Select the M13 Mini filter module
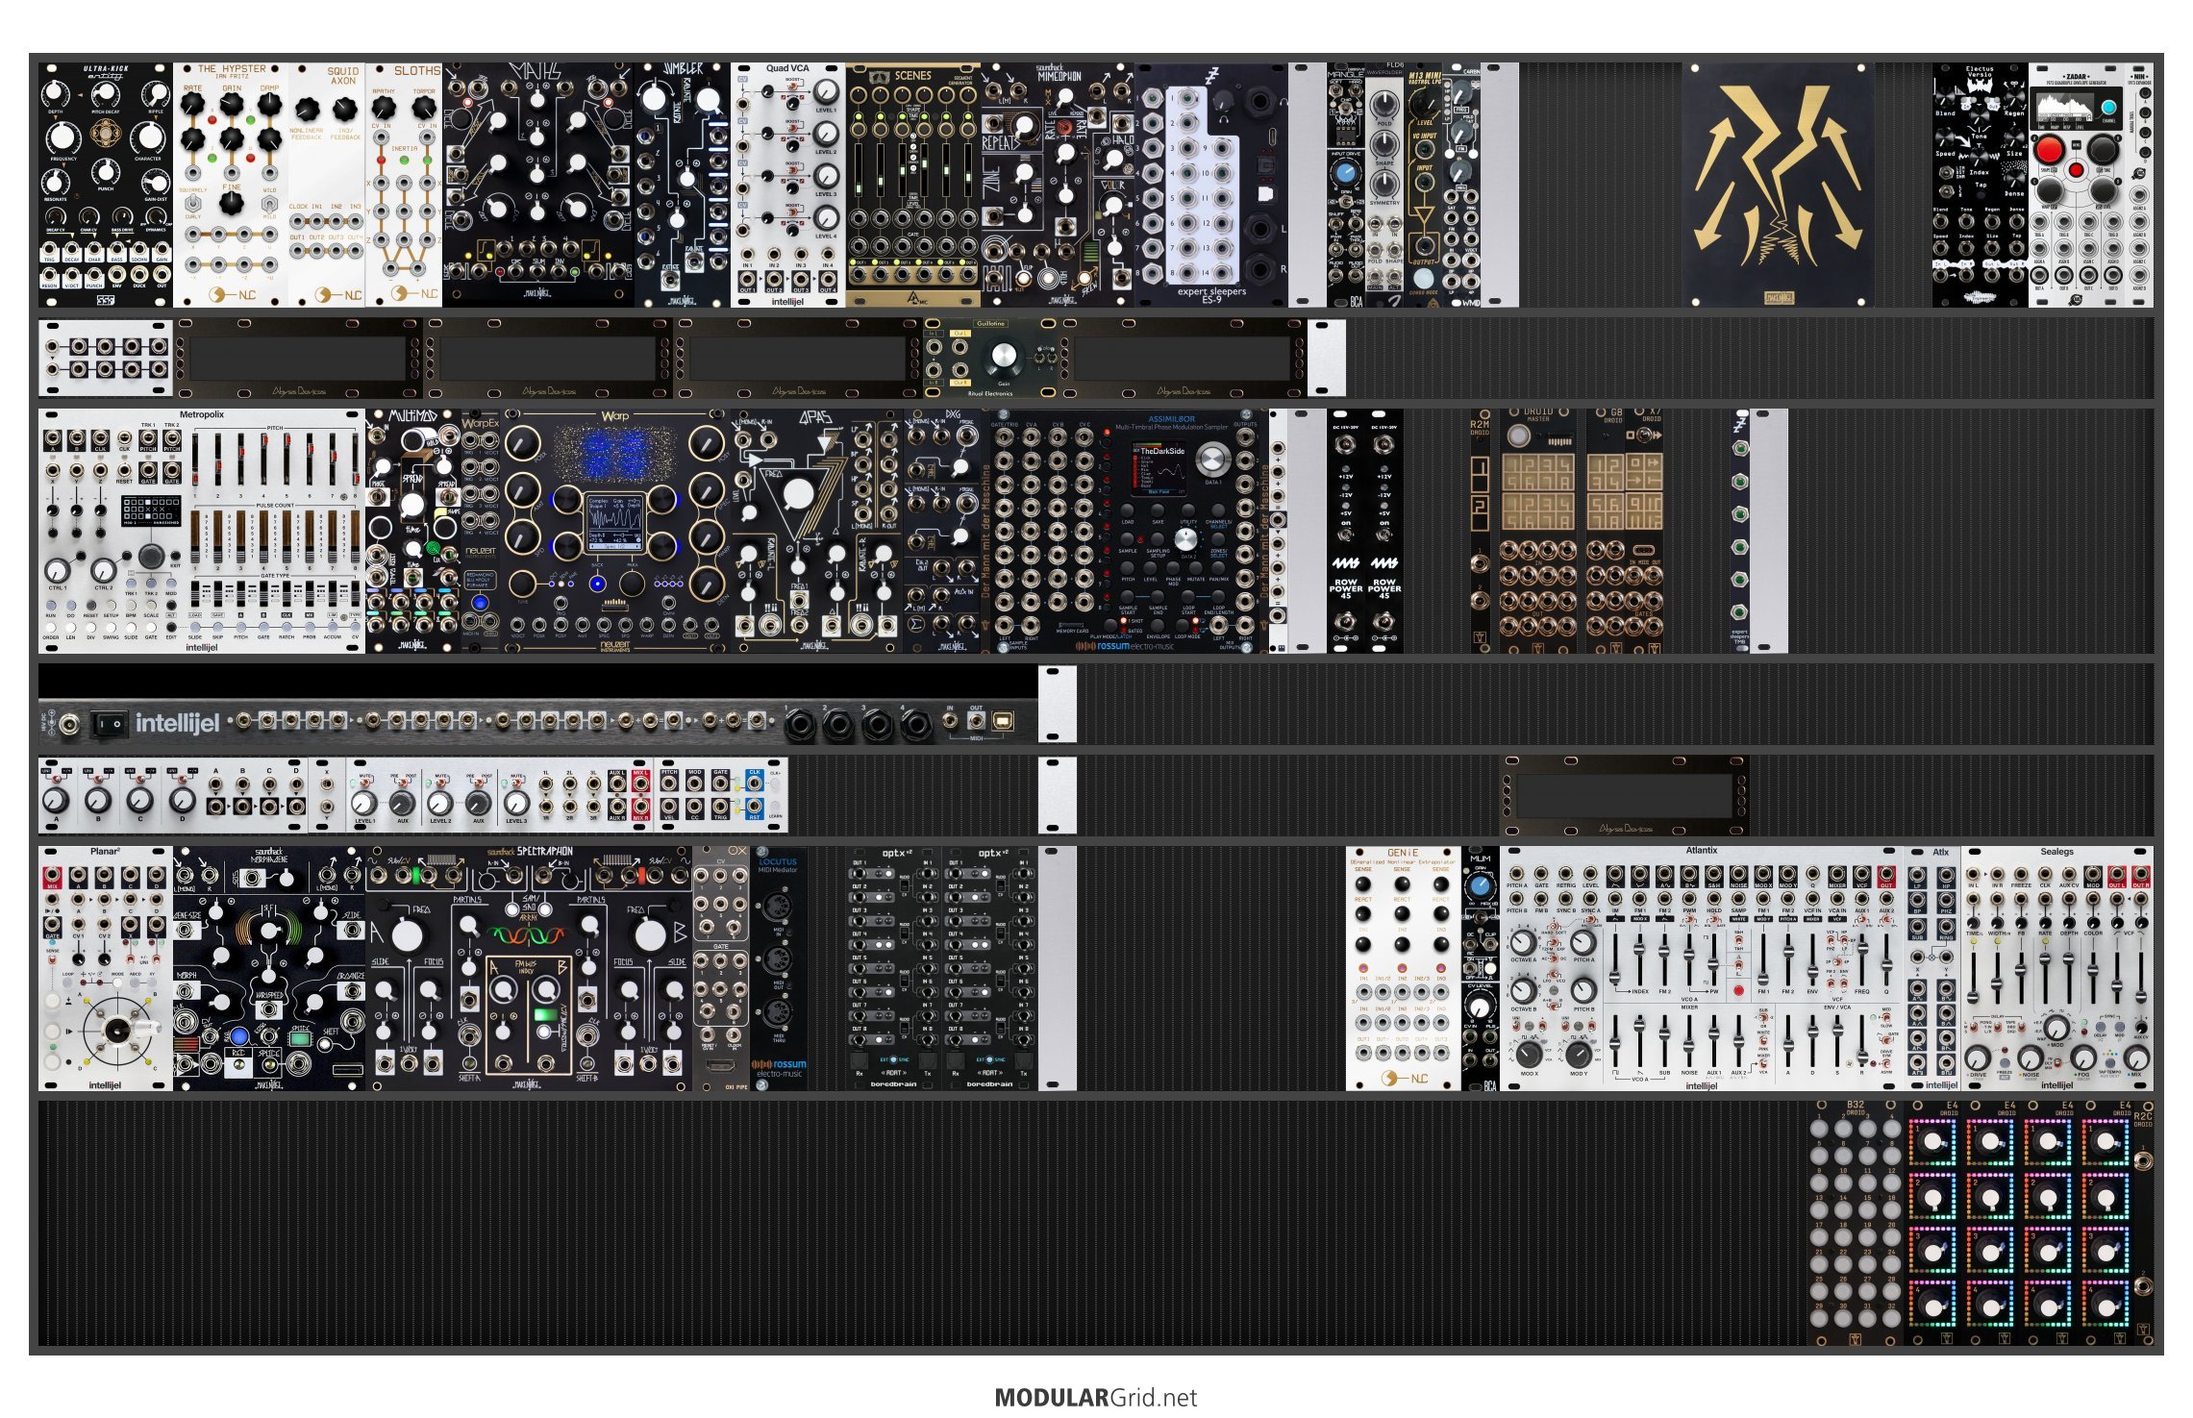This screenshot has width=2193, height=1418. pos(1423,185)
